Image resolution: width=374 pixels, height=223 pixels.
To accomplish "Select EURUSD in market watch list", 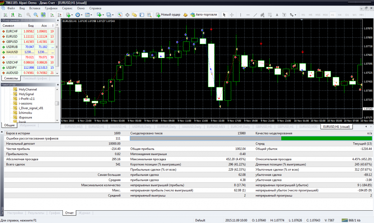I will pos(12,36).
